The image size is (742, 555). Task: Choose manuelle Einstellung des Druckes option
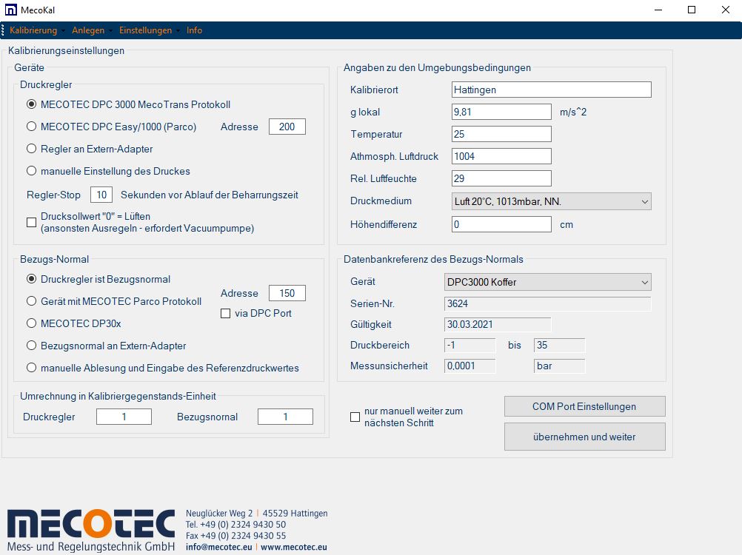click(31, 171)
